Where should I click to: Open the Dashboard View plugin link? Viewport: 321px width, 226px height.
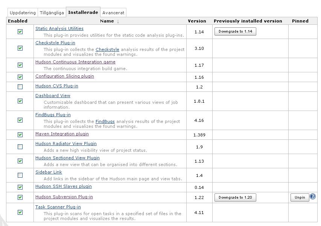(x=53, y=96)
